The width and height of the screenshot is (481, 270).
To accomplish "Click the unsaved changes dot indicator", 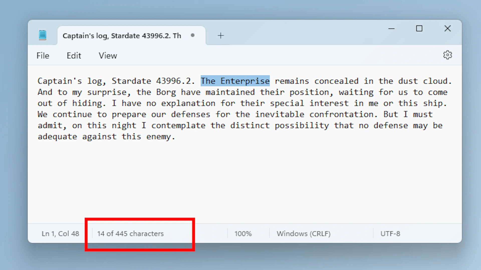I will [193, 35].
